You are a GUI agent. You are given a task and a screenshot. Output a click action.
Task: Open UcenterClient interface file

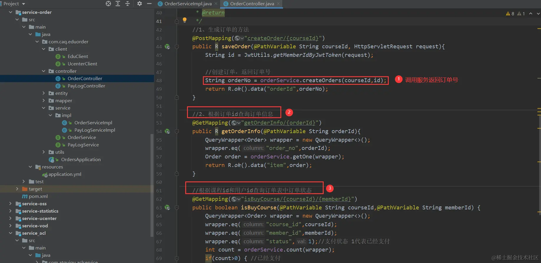click(x=82, y=64)
